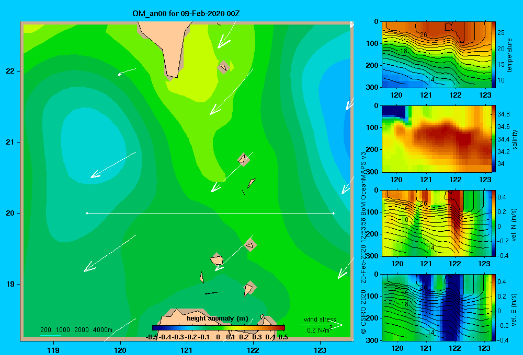The image size is (523, 355).
Task: Click the "300" depth label of salinity panel
Action: pyautogui.click(x=372, y=172)
